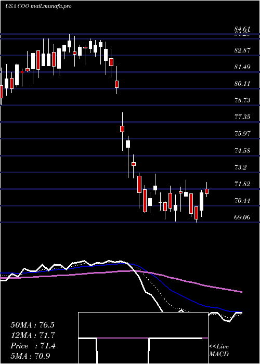The width and height of the screenshot is (260, 364).
Task: Click the '<<Live MACD' label
Action: (x=219, y=350)
